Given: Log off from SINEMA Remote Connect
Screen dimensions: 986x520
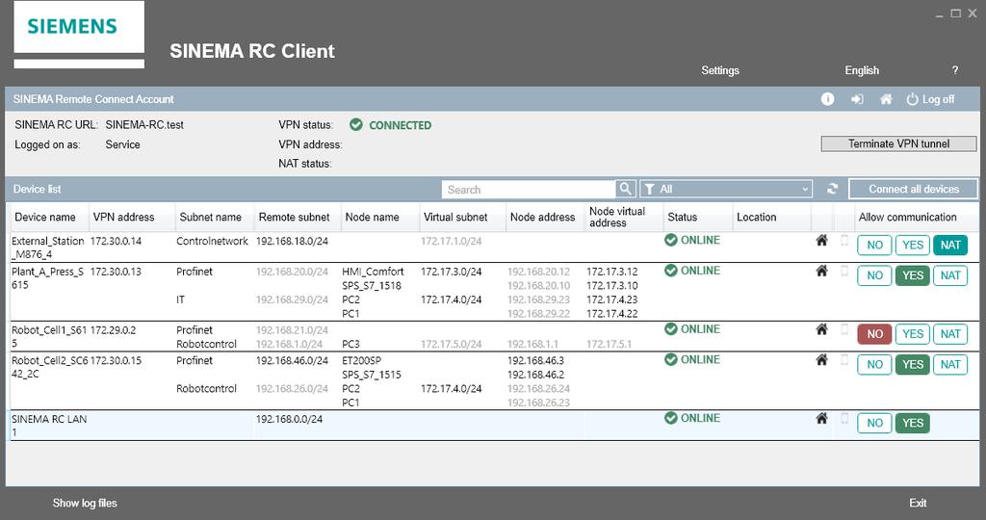Looking at the screenshot, I should click(931, 99).
